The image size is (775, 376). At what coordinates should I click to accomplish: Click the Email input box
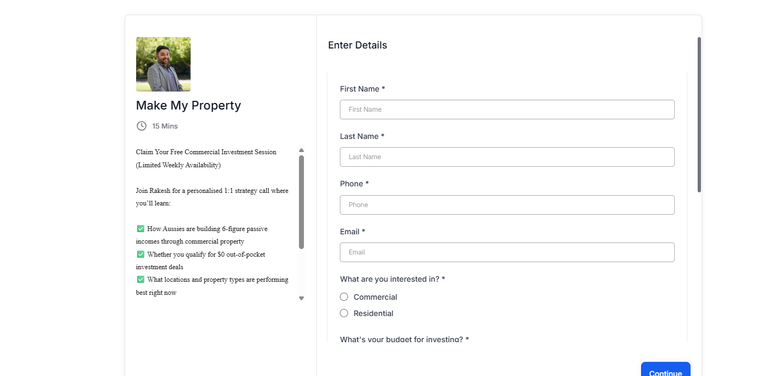(x=507, y=252)
